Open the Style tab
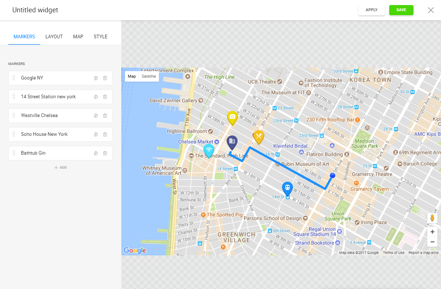 coord(101,37)
